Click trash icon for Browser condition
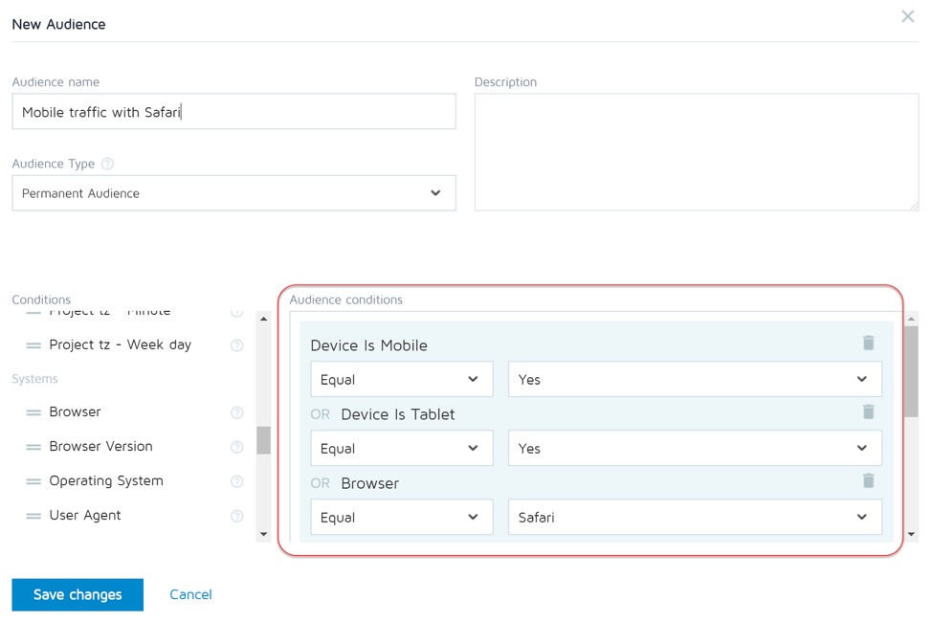The width and height of the screenshot is (932, 622). 868,480
